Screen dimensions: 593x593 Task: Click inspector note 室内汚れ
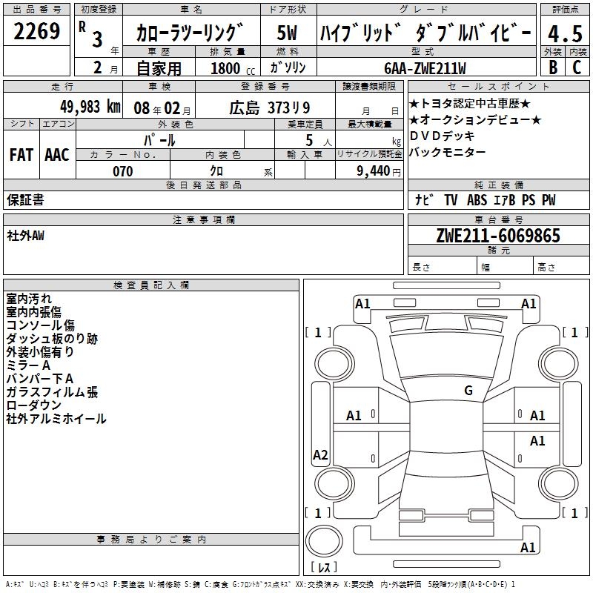click(x=29, y=299)
